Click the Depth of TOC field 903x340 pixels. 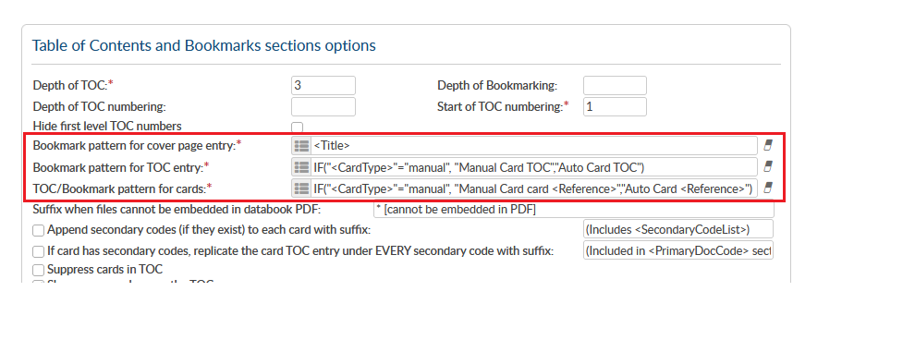[323, 86]
